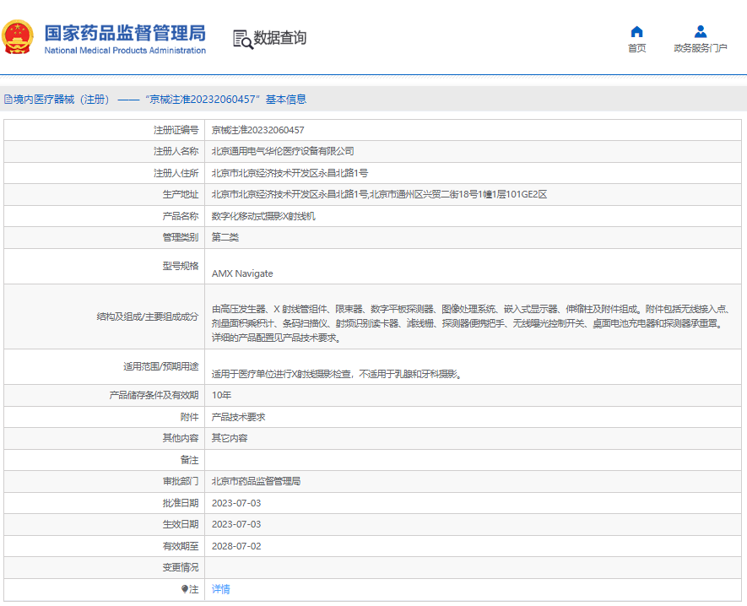Click the 京械注准20232060457 value cell

[x=257, y=130]
